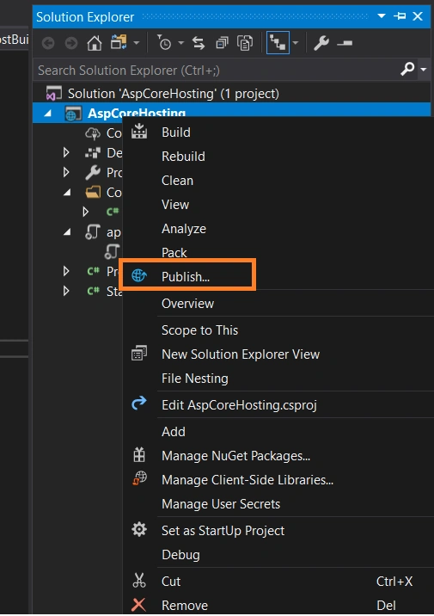Screen dimensions: 434x616
Task: Collapse the Controllers folder node
Action: 67,193
